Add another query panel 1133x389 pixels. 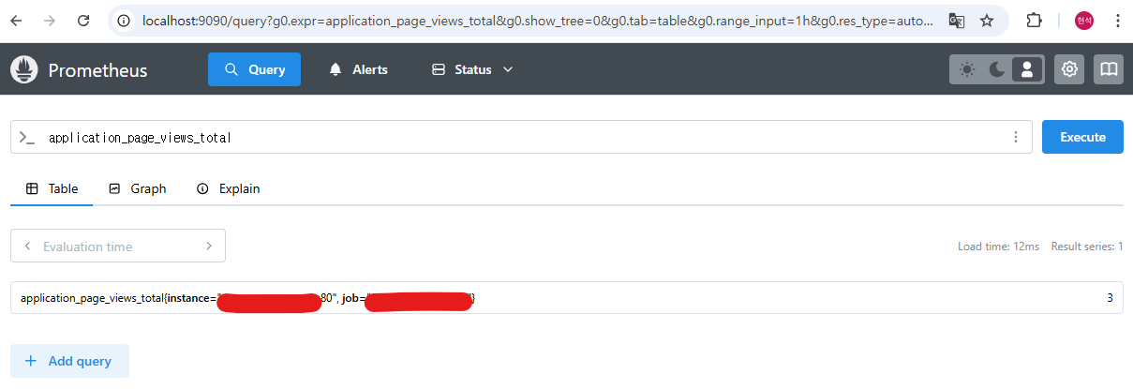pyautogui.click(x=69, y=361)
